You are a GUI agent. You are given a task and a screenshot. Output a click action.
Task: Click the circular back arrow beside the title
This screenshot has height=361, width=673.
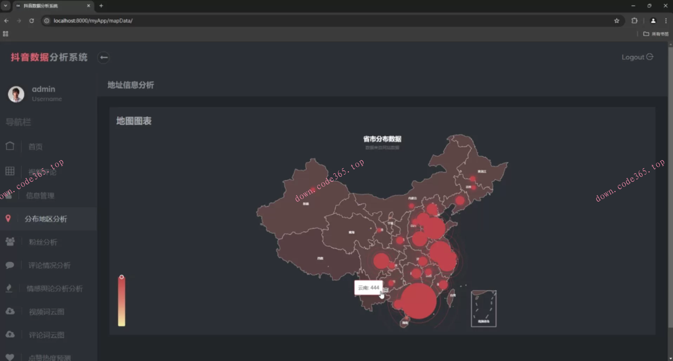tap(103, 57)
